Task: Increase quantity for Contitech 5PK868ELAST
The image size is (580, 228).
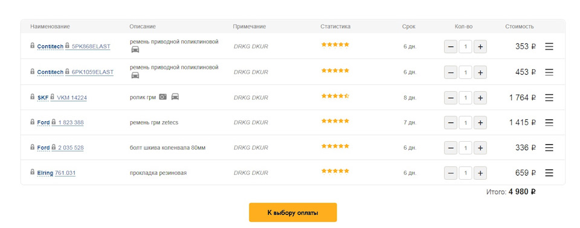Action: pos(480,46)
